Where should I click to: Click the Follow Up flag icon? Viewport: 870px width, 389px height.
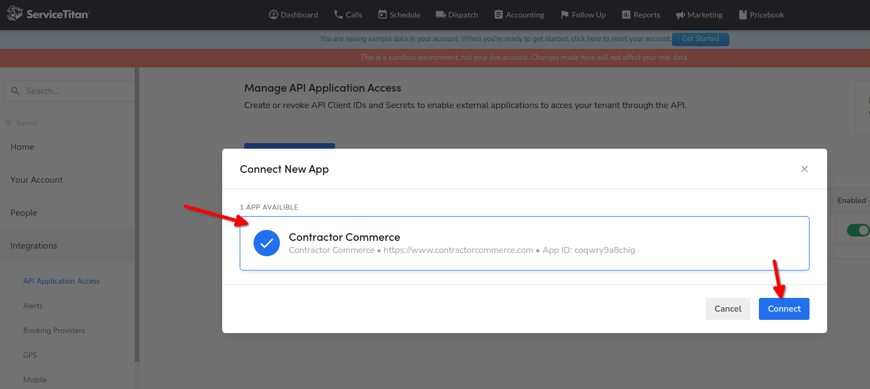pos(564,15)
